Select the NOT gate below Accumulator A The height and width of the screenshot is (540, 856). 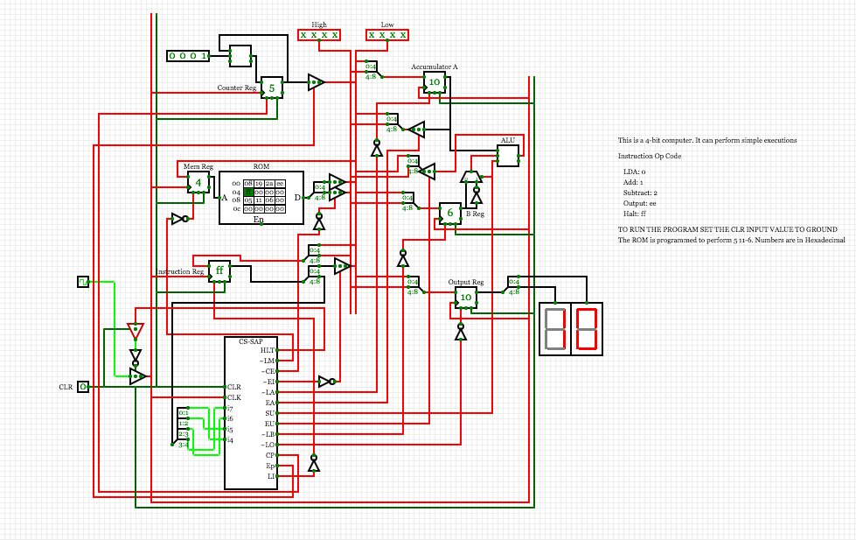coord(377,148)
